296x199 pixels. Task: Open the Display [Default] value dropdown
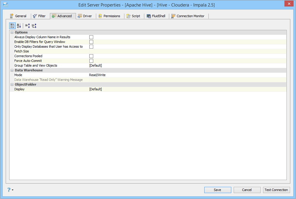tap(188, 89)
